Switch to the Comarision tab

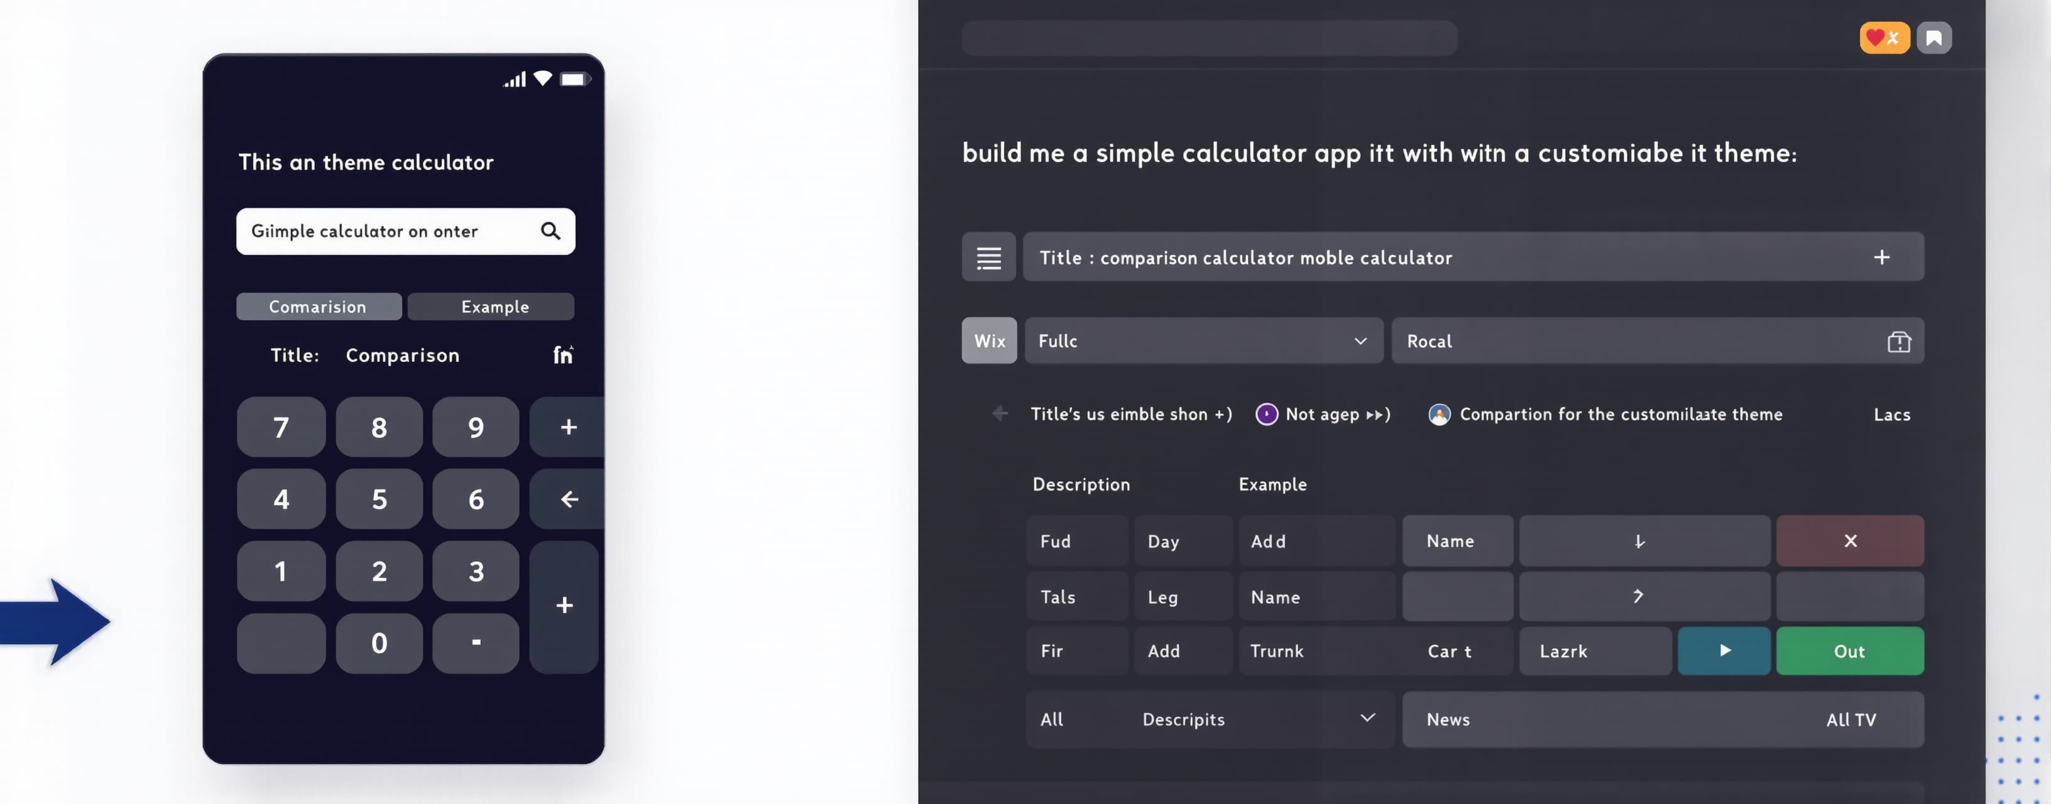319,307
